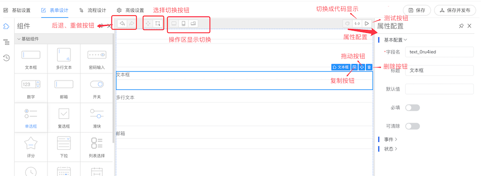Delete the selected 文本框 component

click(x=369, y=67)
